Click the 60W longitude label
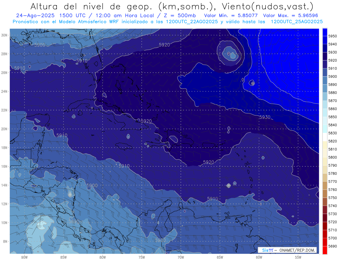Image resolution: width=338 pixels, height=261 pixels. [259, 257]
